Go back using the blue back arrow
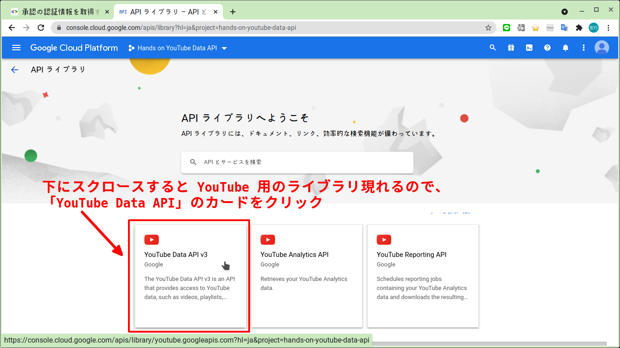Image resolution: width=620 pixels, height=348 pixels. pyautogui.click(x=15, y=69)
